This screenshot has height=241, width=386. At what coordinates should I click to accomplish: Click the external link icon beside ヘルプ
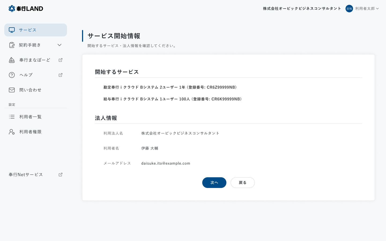(61, 75)
